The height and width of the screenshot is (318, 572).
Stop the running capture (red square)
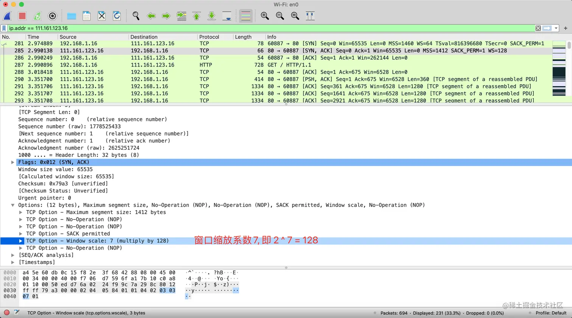[x=22, y=16]
